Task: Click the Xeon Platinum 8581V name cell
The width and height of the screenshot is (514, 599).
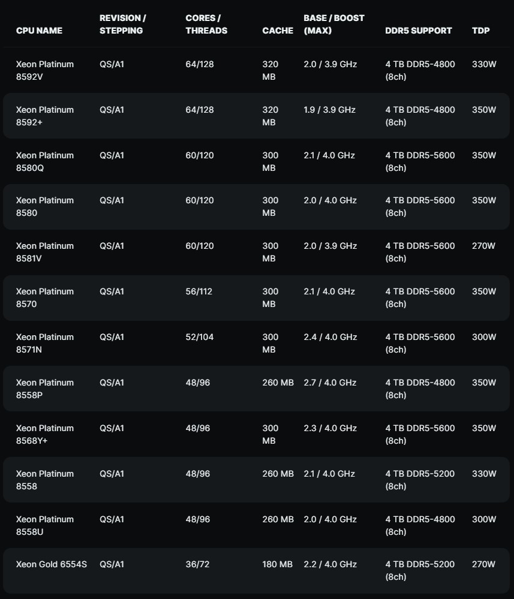Action: 45,252
